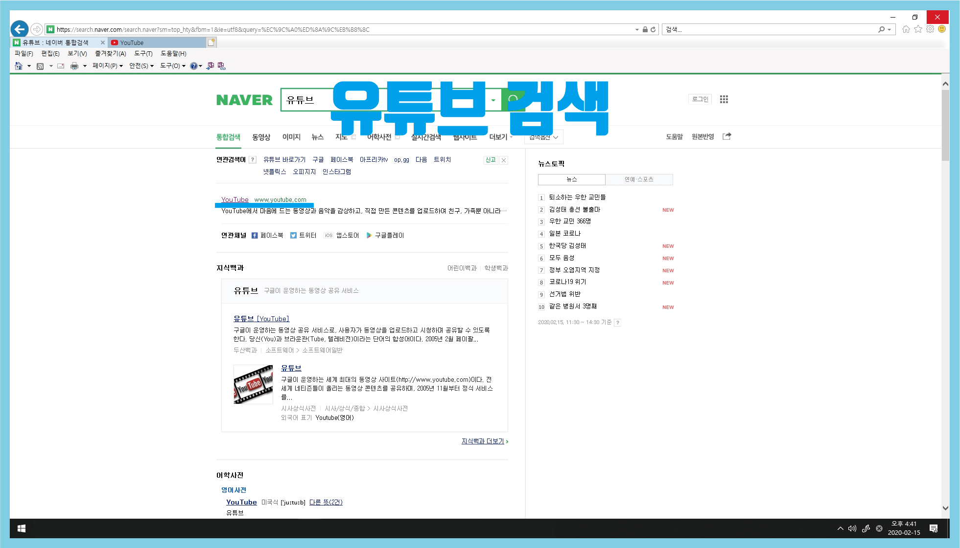The width and height of the screenshot is (960, 548).
Task: Click the home icon in command bar
Action: tap(19, 66)
